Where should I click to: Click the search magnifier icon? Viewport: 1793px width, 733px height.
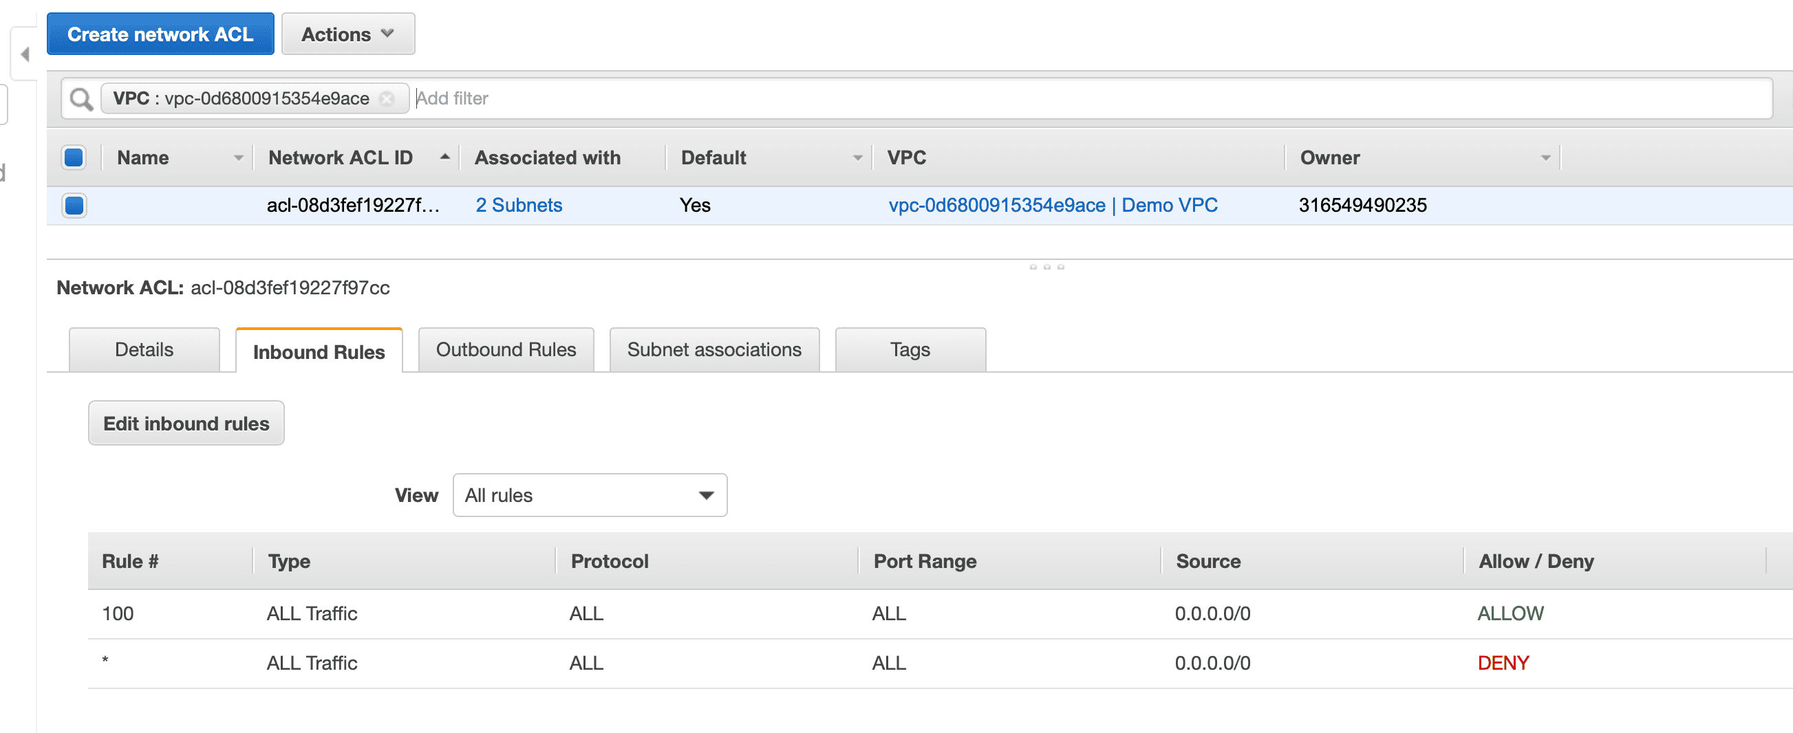(81, 99)
